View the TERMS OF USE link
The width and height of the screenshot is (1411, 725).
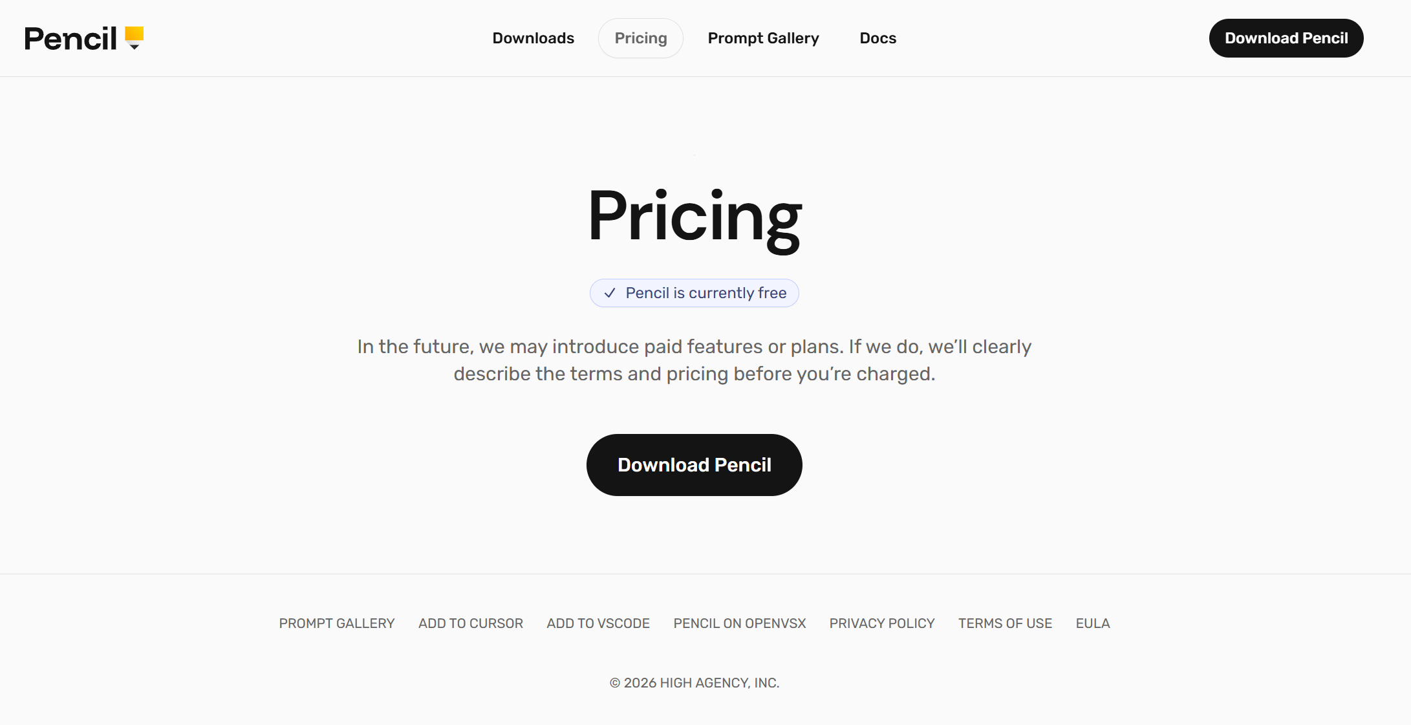tap(1005, 623)
